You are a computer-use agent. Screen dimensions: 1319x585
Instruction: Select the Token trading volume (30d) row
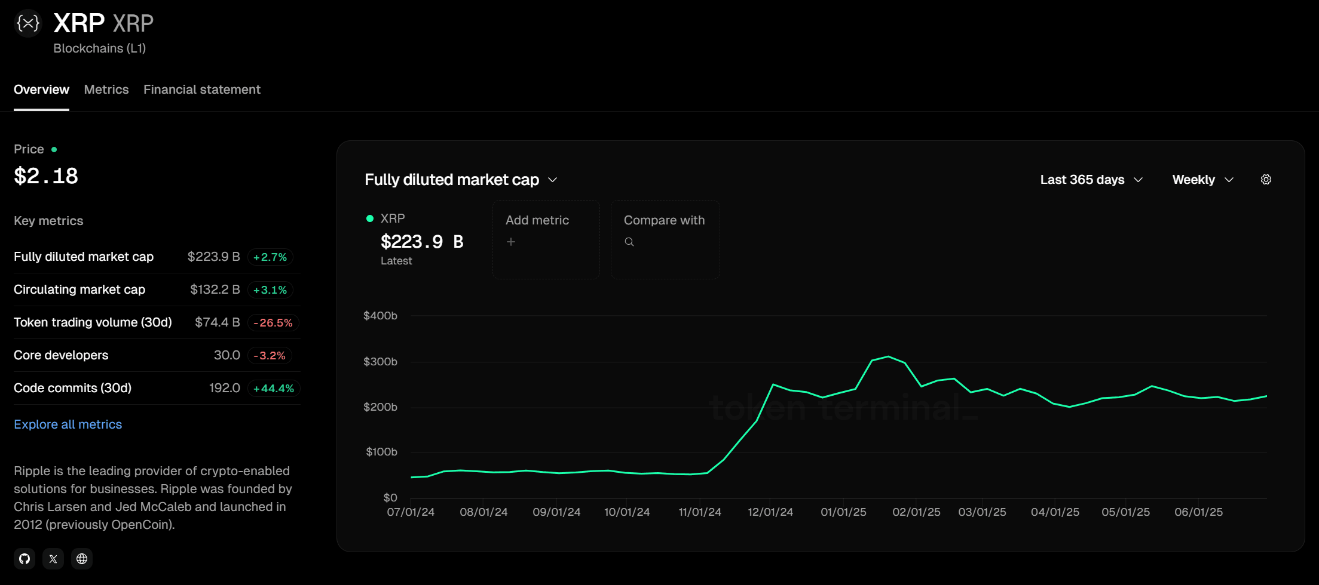pyautogui.click(x=157, y=322)
